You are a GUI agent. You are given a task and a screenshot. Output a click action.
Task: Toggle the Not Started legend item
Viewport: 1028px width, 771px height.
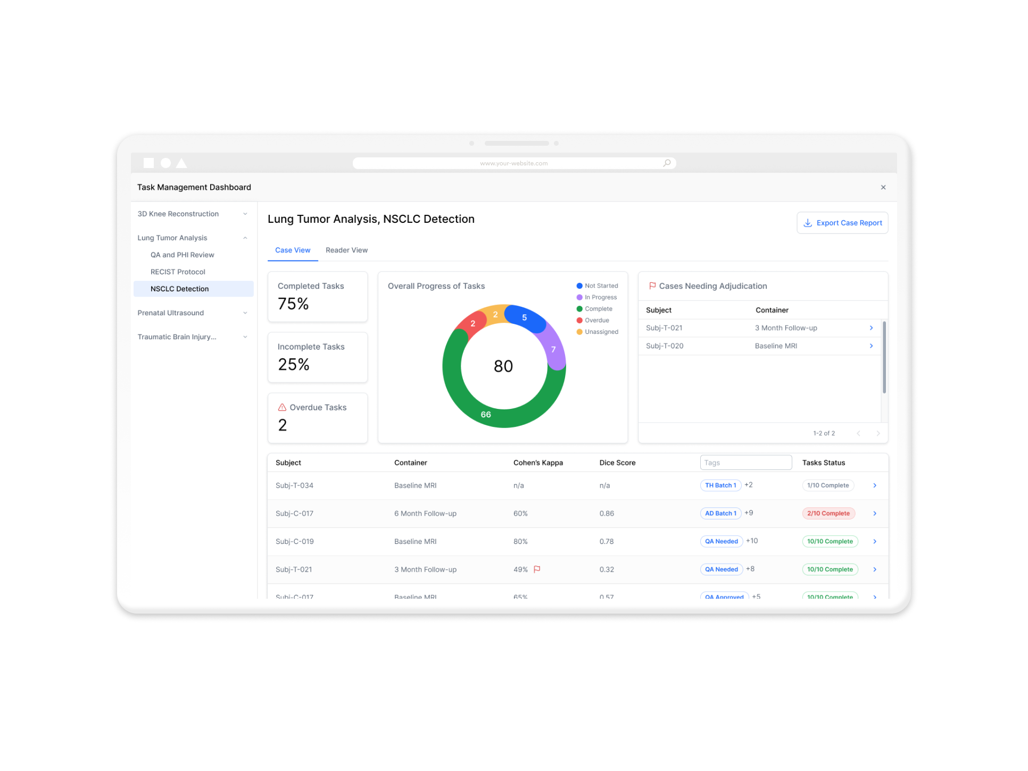[597, 286]
